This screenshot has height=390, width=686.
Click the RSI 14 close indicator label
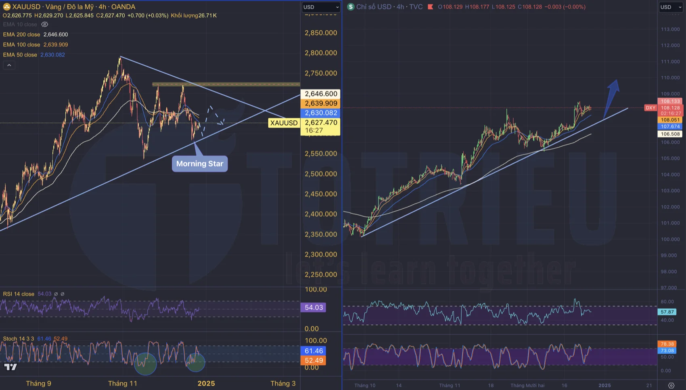(19, 294)
